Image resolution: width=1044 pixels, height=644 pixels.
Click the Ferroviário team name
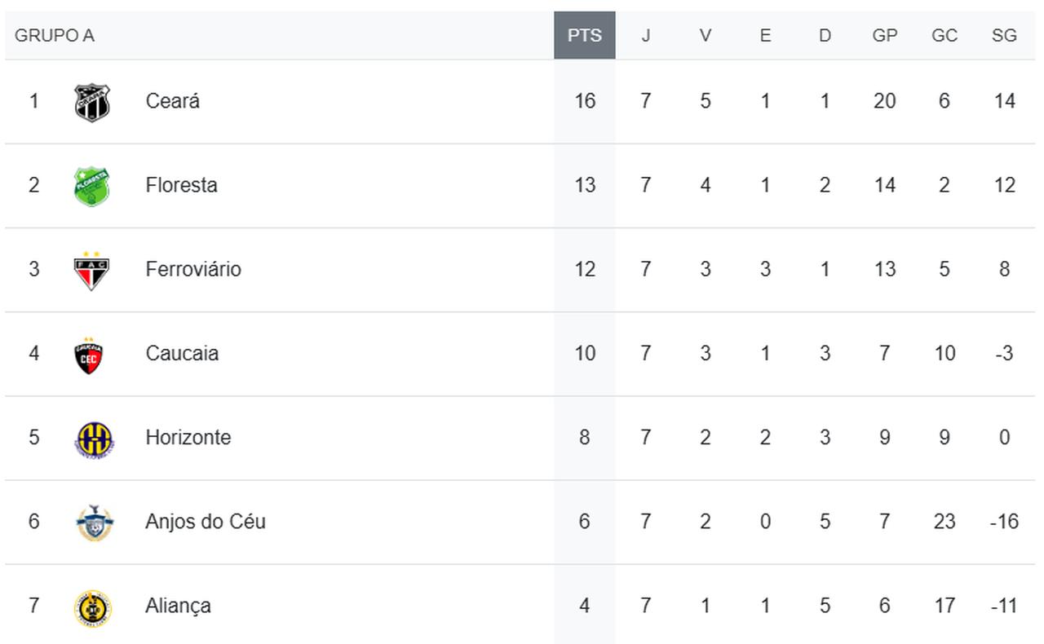click(x=193, y=269)
